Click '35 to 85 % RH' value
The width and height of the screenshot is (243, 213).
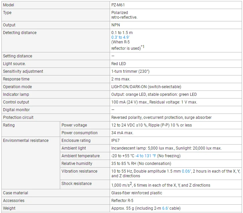click(124, 164)
